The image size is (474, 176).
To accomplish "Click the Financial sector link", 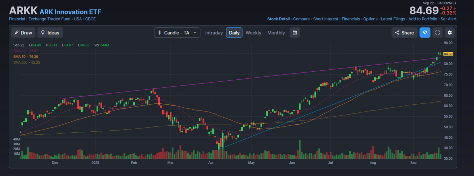I will tap(17, 19).
